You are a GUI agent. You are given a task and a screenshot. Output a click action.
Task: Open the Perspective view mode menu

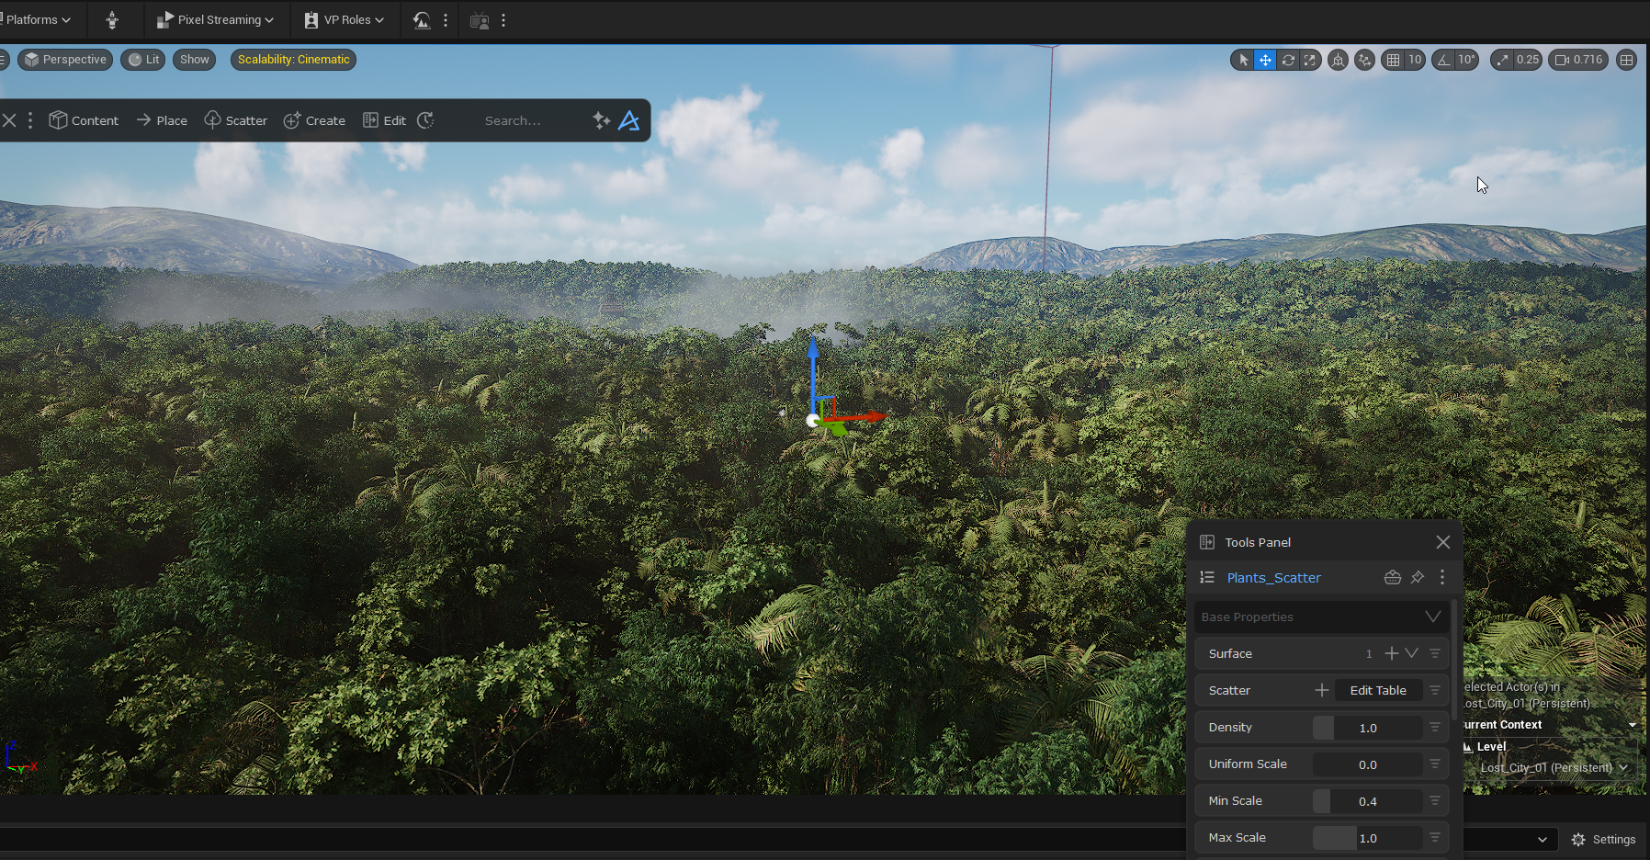point(65,60)
